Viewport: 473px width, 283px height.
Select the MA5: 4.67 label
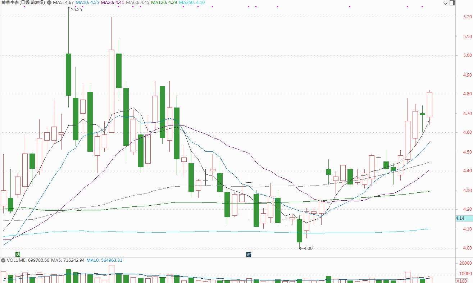(x=63, y=3)
